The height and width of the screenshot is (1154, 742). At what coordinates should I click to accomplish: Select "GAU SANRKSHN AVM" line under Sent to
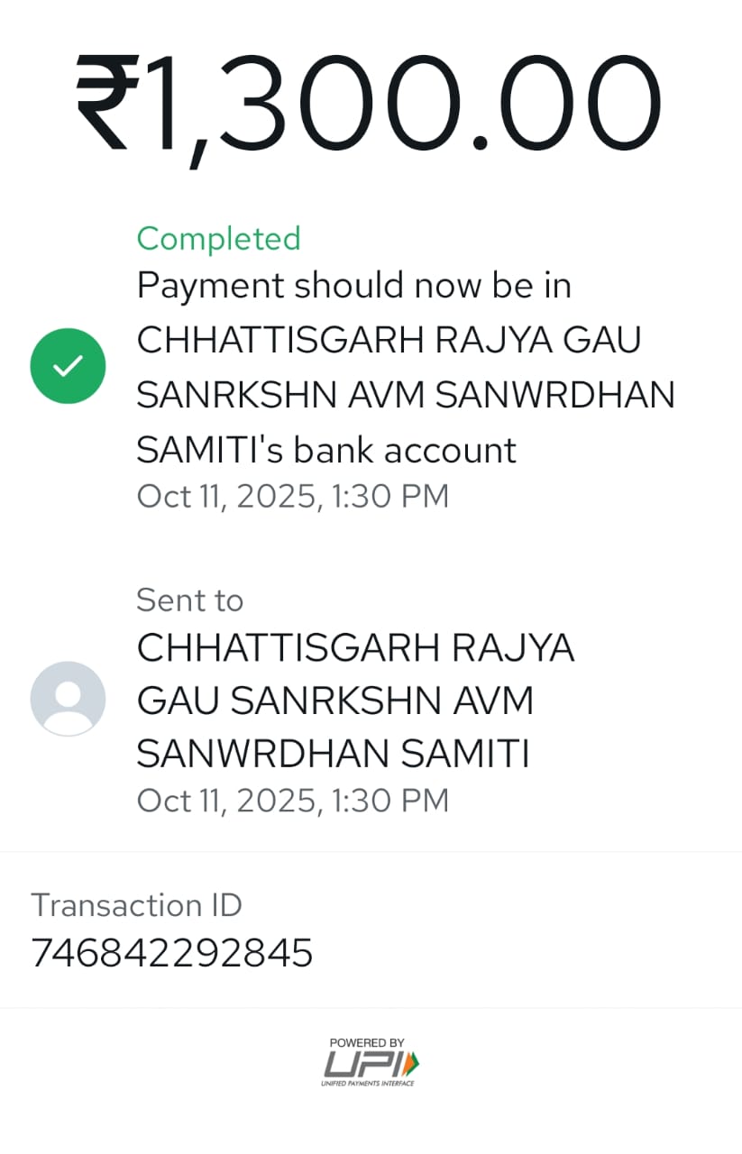[x=334, y=701]
